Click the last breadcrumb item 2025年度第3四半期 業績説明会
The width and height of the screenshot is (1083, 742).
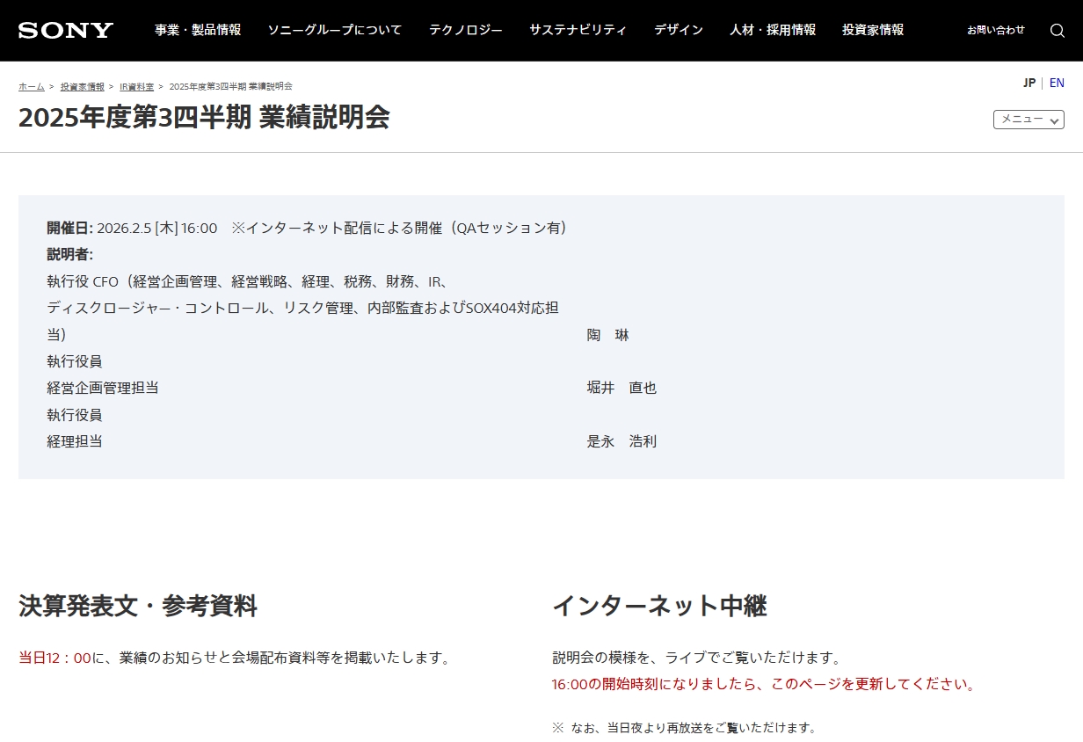[230, 86]
